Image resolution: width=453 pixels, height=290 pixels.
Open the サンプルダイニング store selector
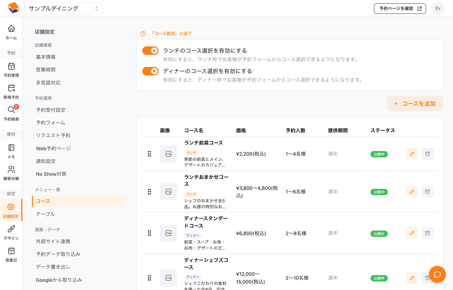[x=63, y=8]
